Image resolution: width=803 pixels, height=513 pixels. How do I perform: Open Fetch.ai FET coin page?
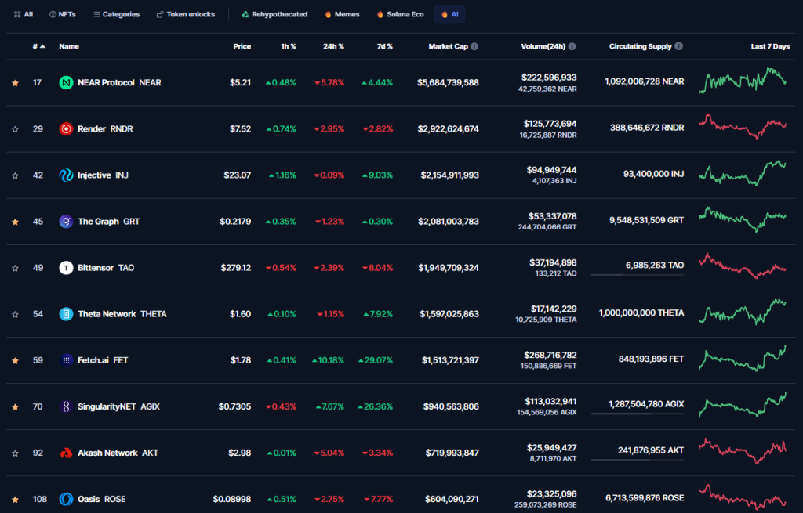point(94,360)
